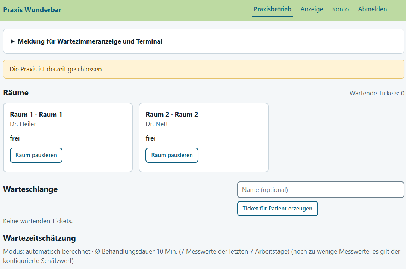Open the Praxisbetrieb tab
Screen dimensions: 406x269
click(x=273, y=9)
